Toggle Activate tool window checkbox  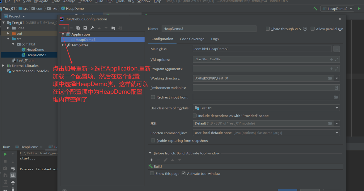184,173
